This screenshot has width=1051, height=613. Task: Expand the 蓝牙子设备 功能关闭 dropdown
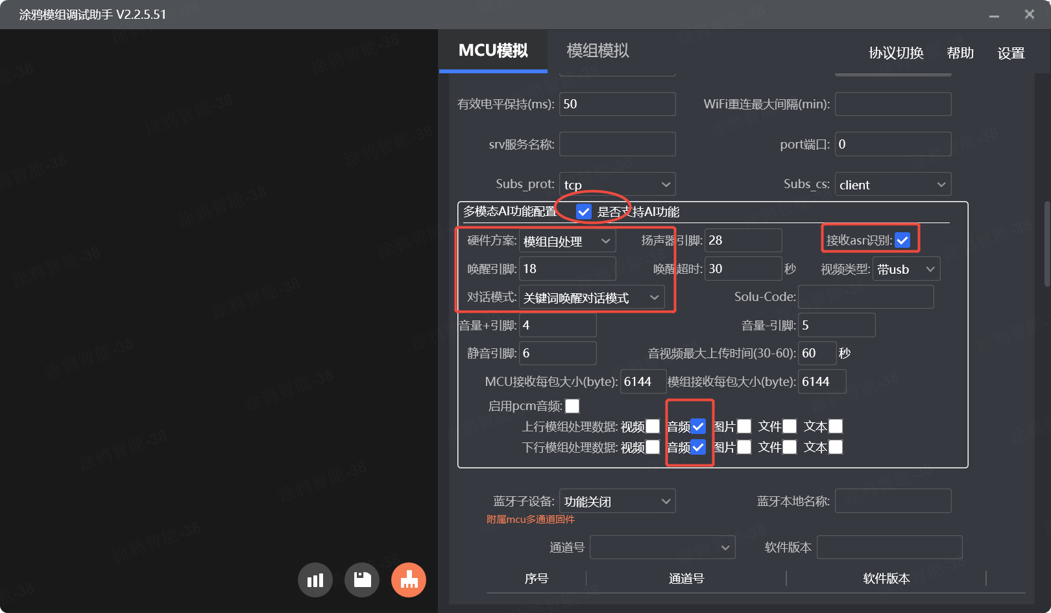coord(617,500)
